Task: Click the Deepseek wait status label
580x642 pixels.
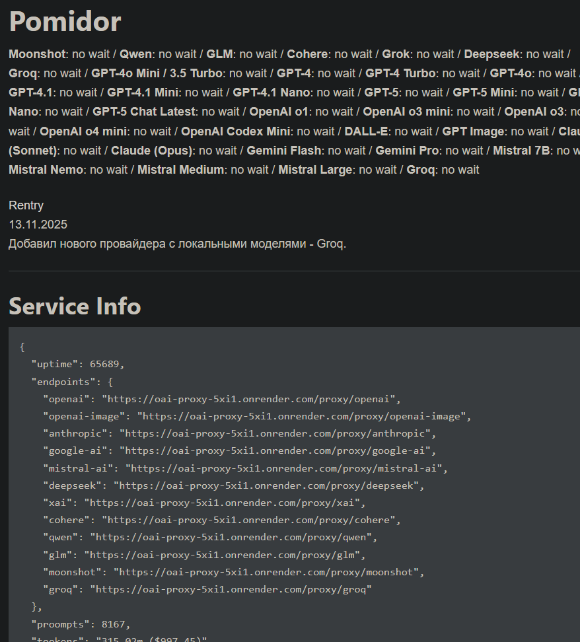Action: point(491,54)
